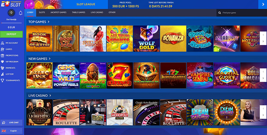Click the search magnifier icon
This screenshot has height=135, width=267.
tap(220, 13)
